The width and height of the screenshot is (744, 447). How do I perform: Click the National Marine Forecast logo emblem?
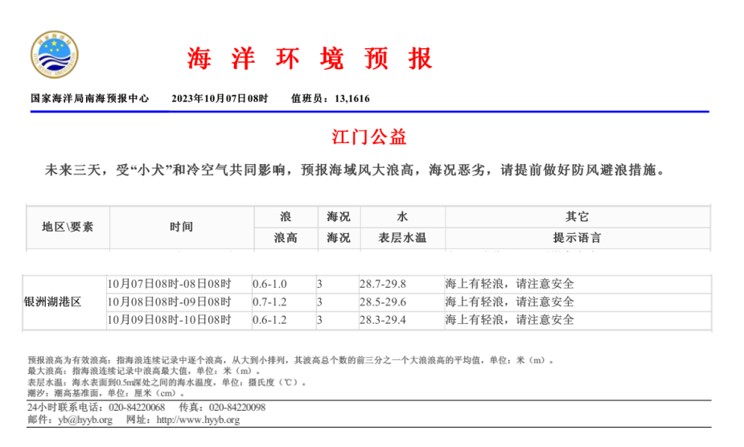pos(55,55)
